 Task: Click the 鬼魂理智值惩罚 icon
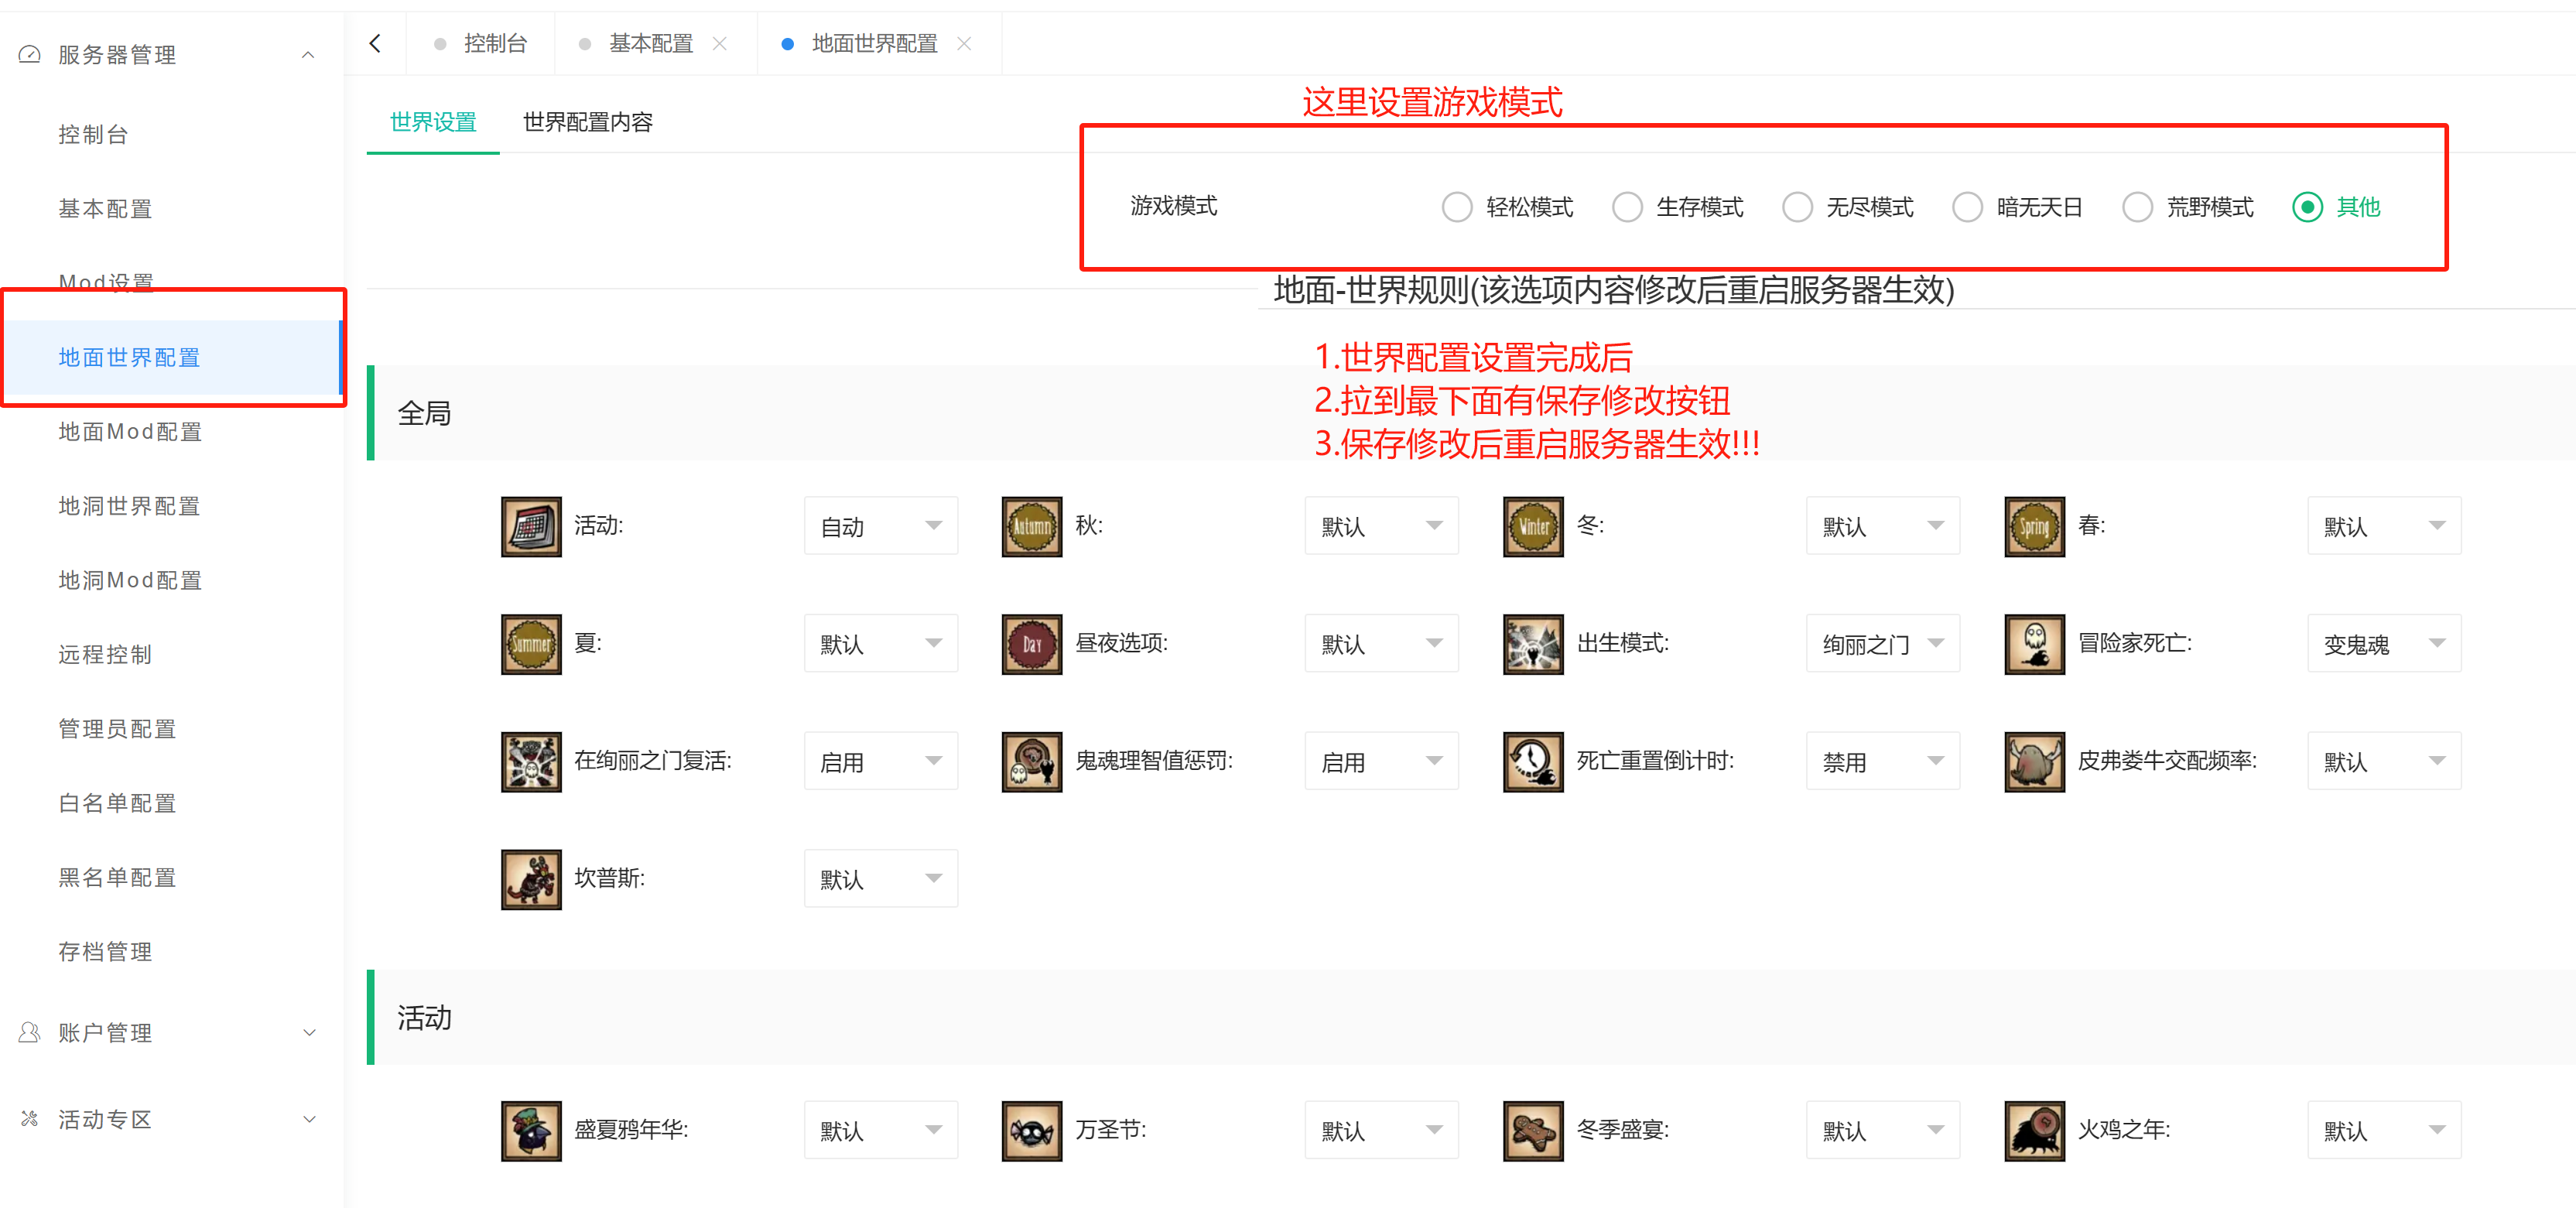click(1032, 762)
